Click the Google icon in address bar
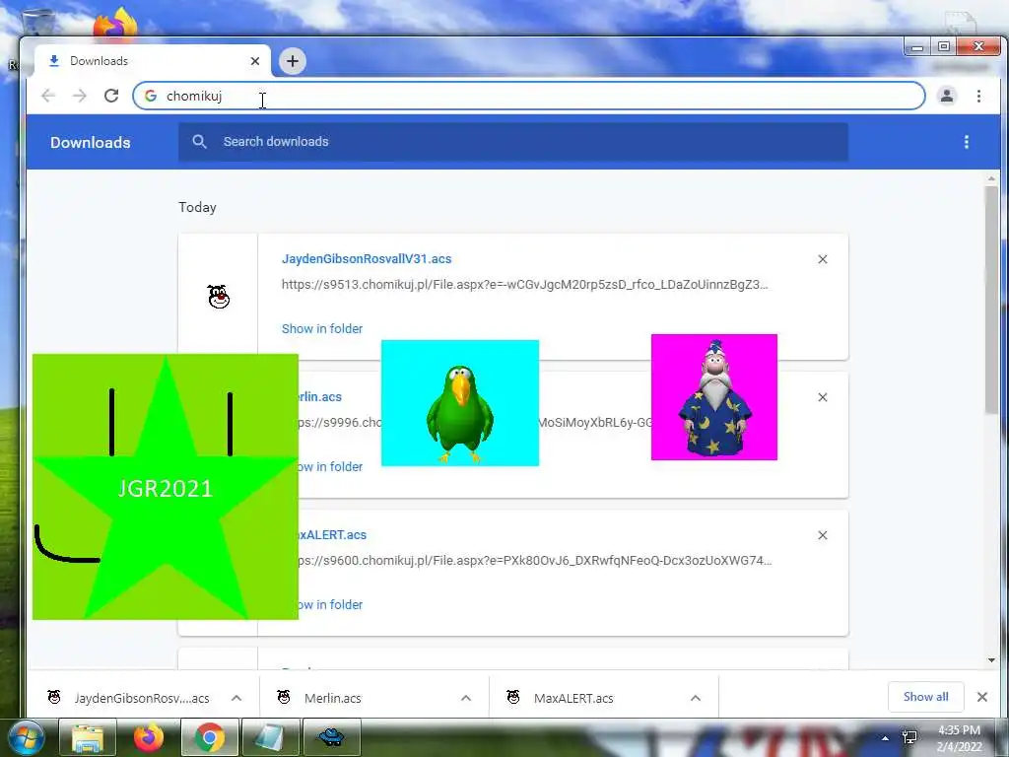Viewport: 1009px width, 757px height. click(x=151, y=96)
